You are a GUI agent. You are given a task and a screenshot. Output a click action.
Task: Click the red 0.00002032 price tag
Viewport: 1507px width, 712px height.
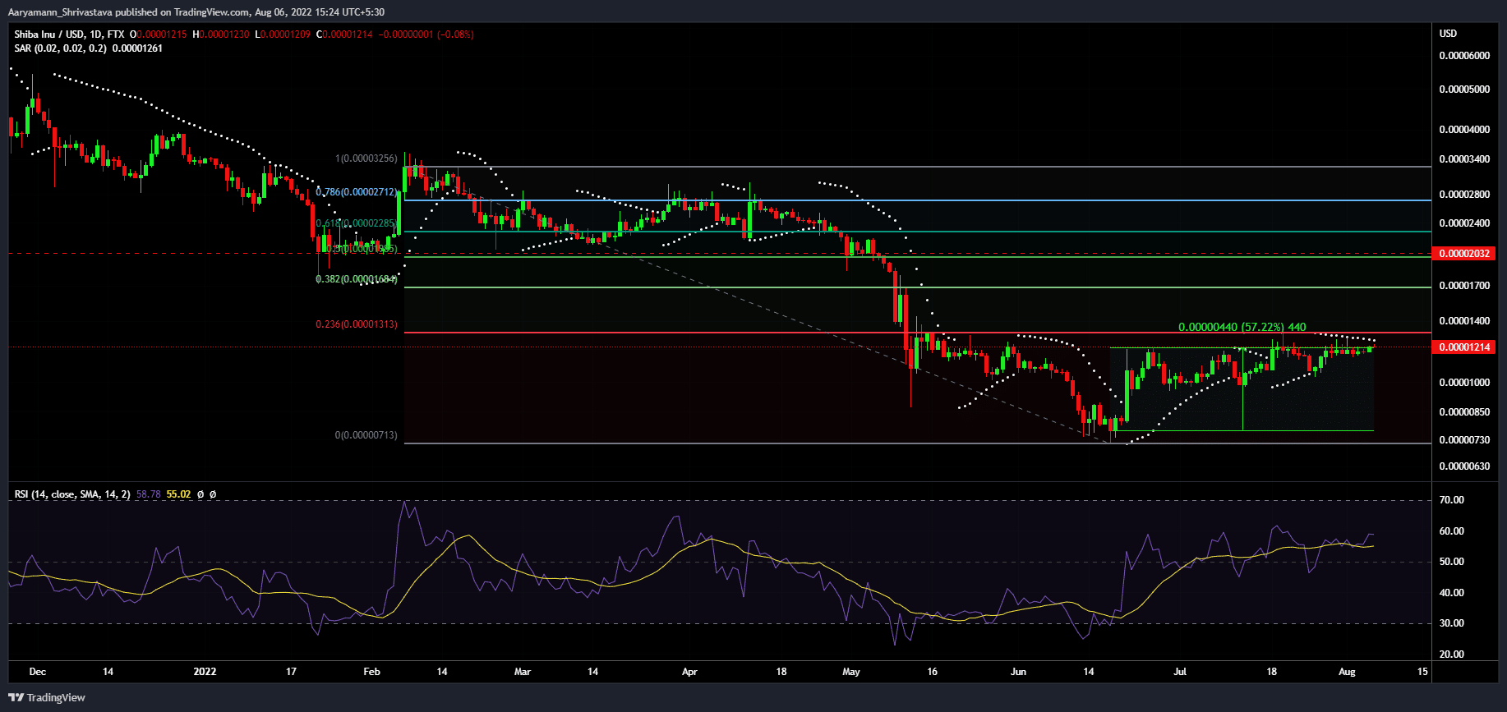(x=1463, y=254)
